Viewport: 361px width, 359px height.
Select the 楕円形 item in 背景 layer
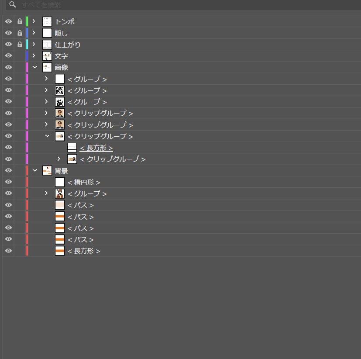(x=84, y=183)
